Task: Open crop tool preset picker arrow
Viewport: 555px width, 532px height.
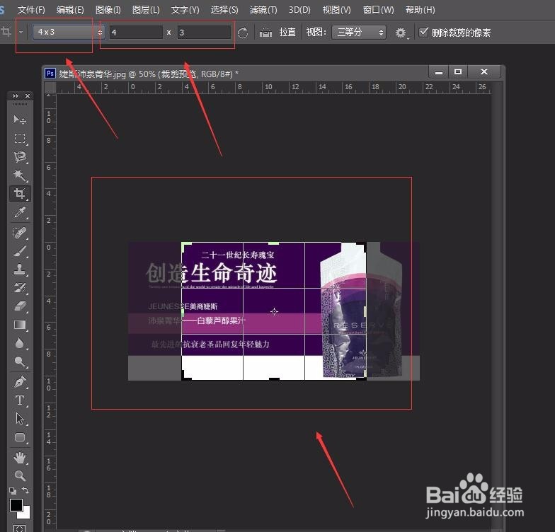Action: pyautogui.click(x=21, y=33)
